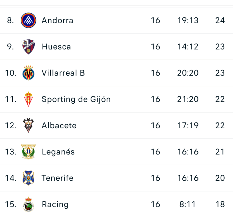Image resolution: width=233 pixels, height=217 pixels.
Task: Click the Villarreal B club crest
Action: point(28,73)
